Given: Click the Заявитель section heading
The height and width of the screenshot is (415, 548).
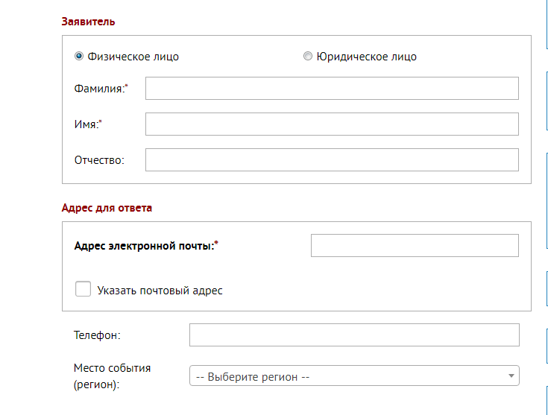Looking at the screenshot, I should [x=88, y=22].
